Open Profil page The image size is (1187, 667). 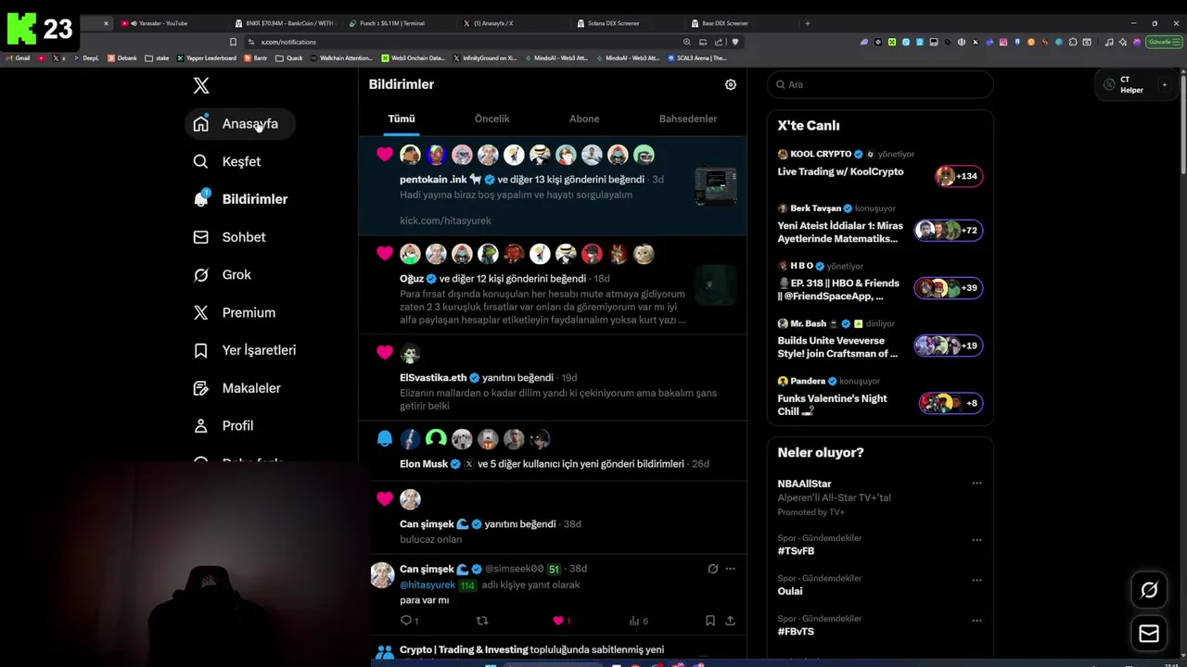pyautogui.click(x=224, y=426)
